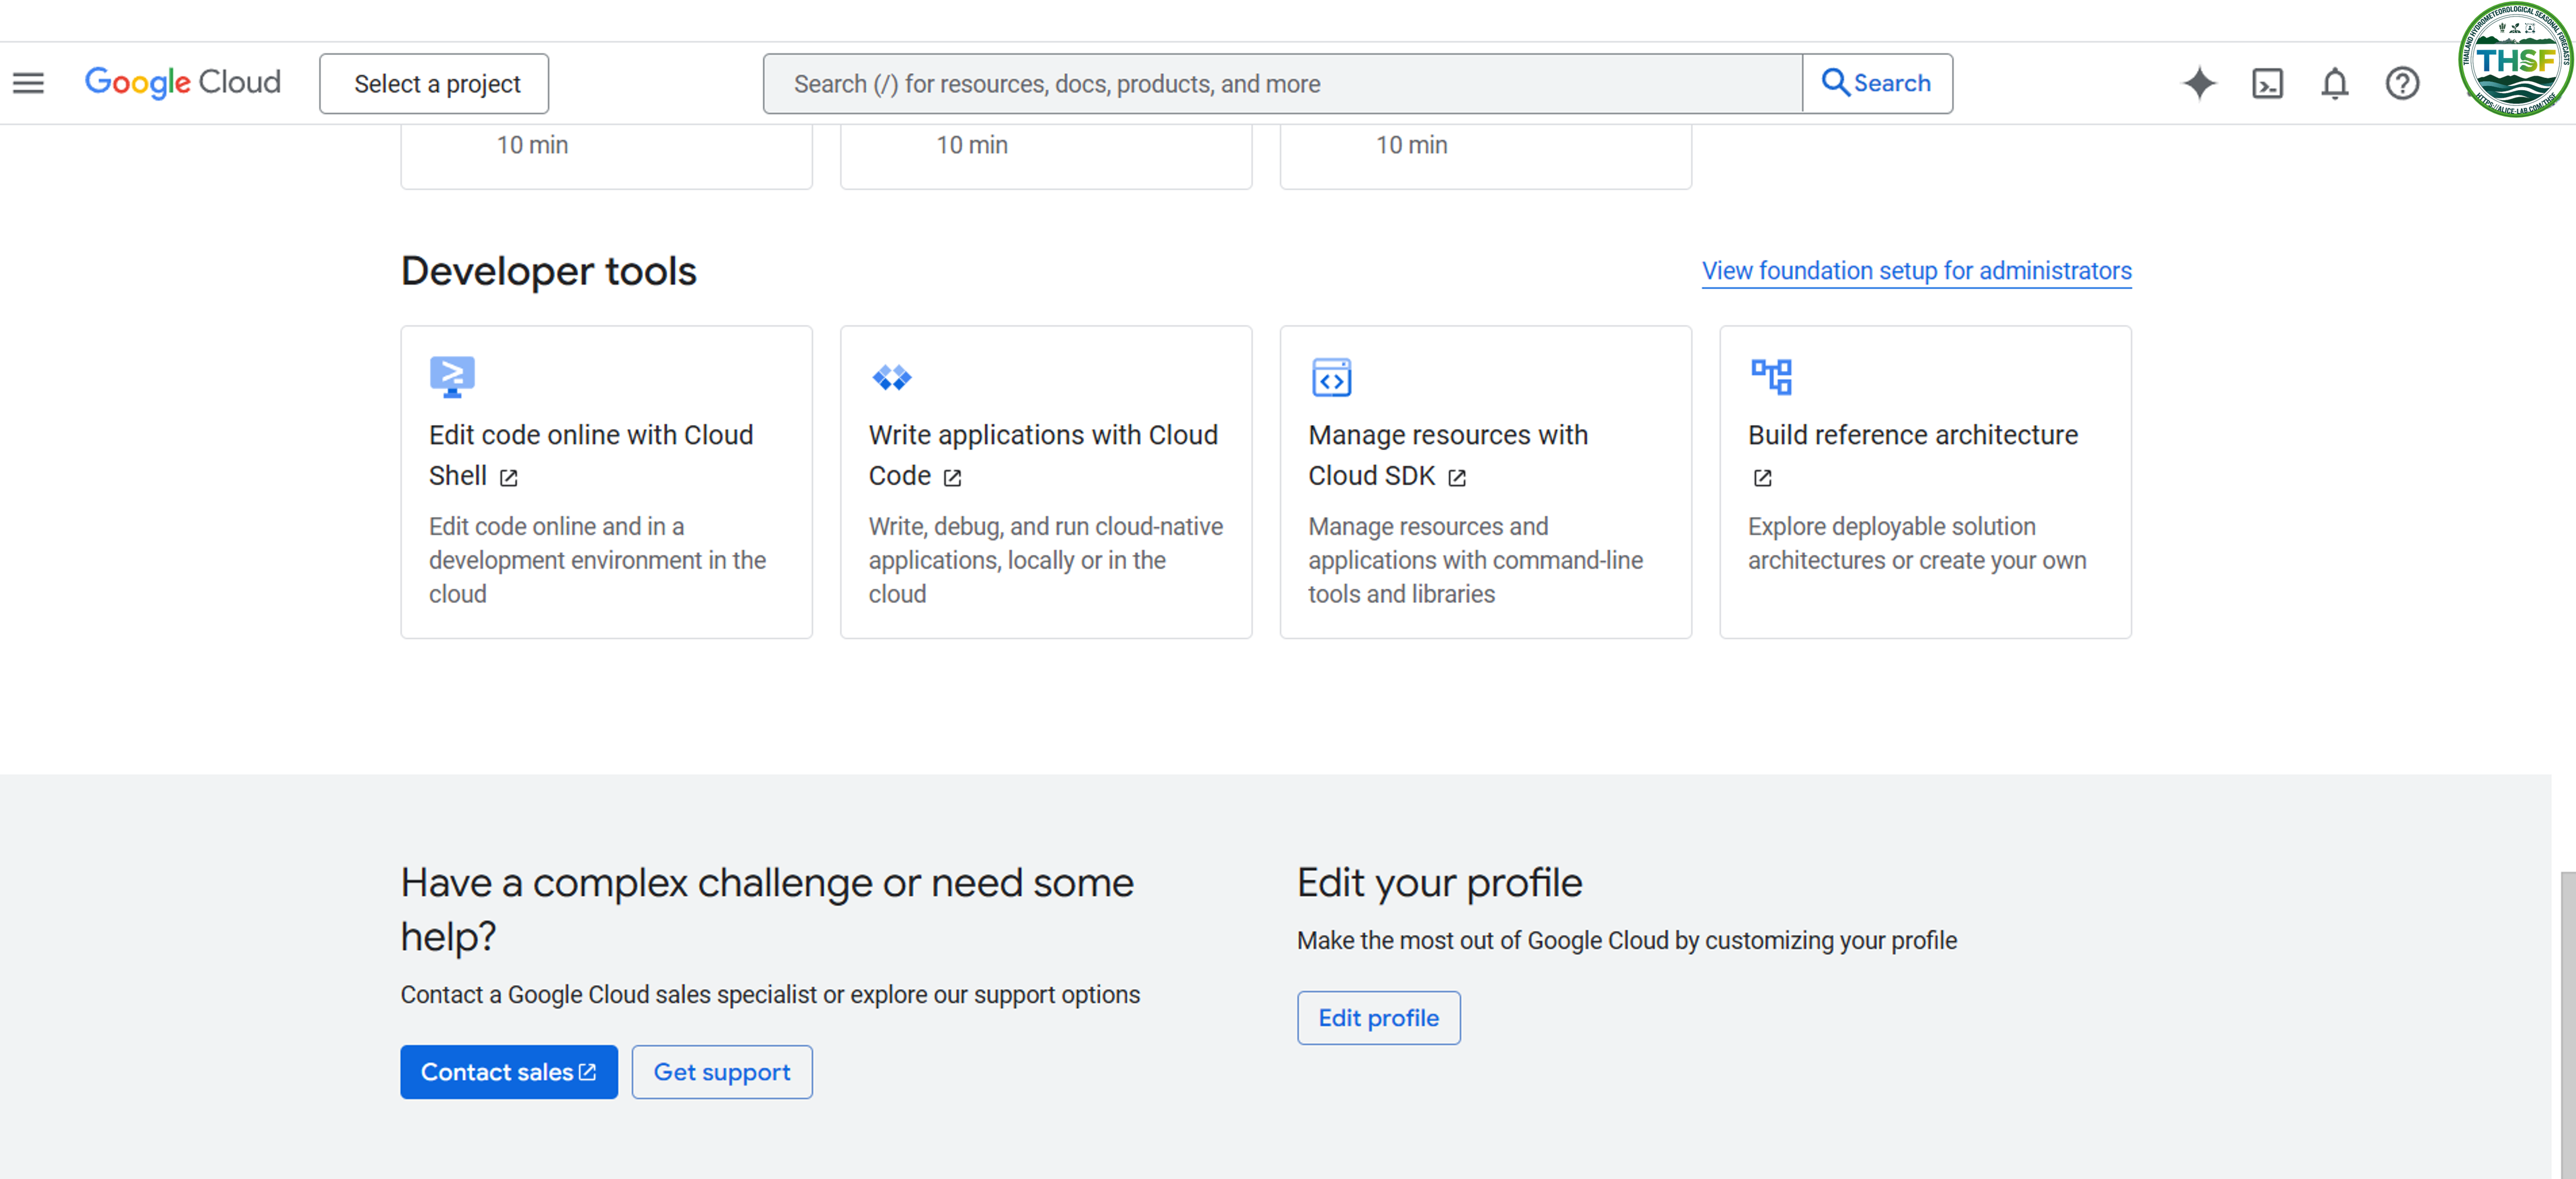Click the Cloud Code diamonds icon
Viewport: 2576px width, 1179px height.
[x=891, y=377]
